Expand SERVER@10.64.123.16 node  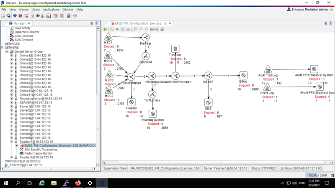tap(12, 102)
